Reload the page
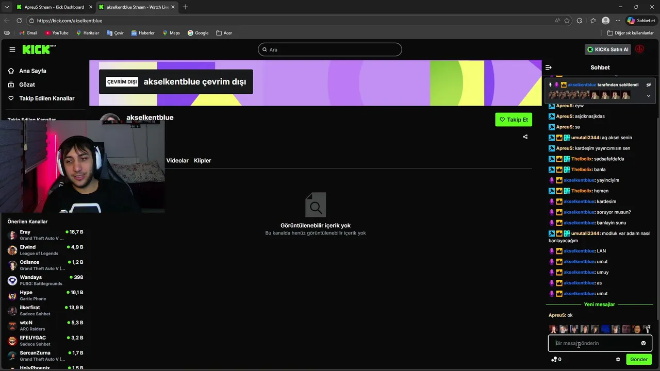 [19, 21]
